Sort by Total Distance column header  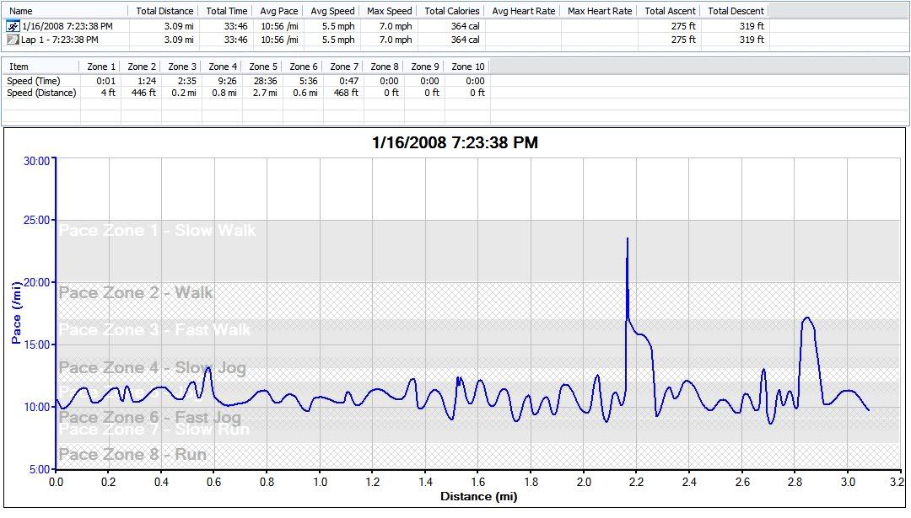click(x=164, y=11)
